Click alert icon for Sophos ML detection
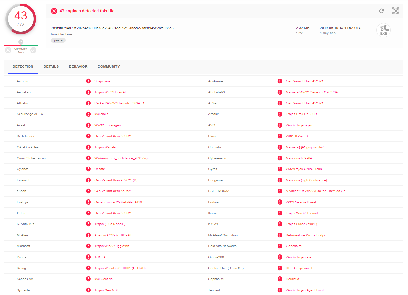408x295 pixels. 280,279
